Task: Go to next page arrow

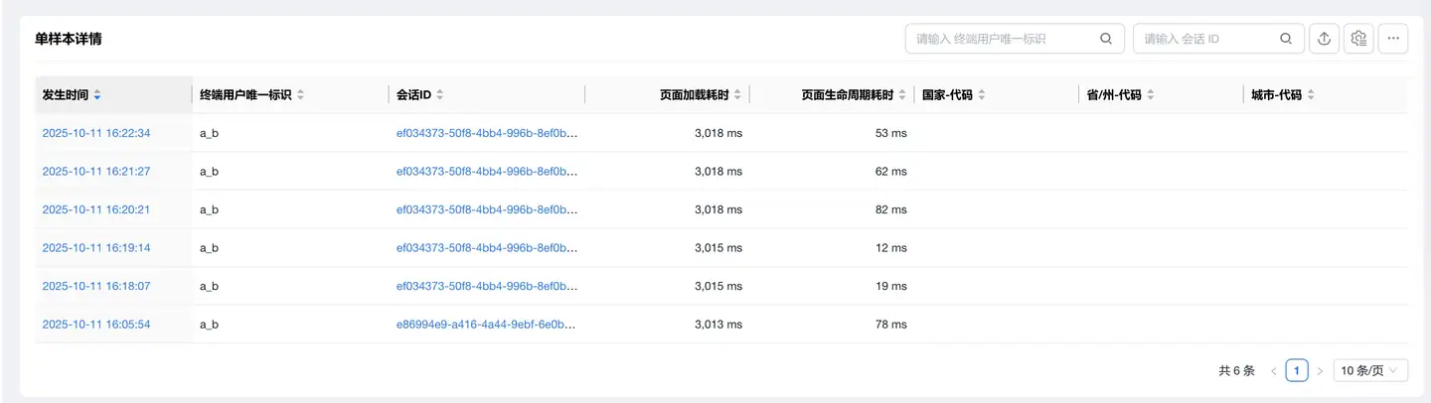Action: [1320, 371]
